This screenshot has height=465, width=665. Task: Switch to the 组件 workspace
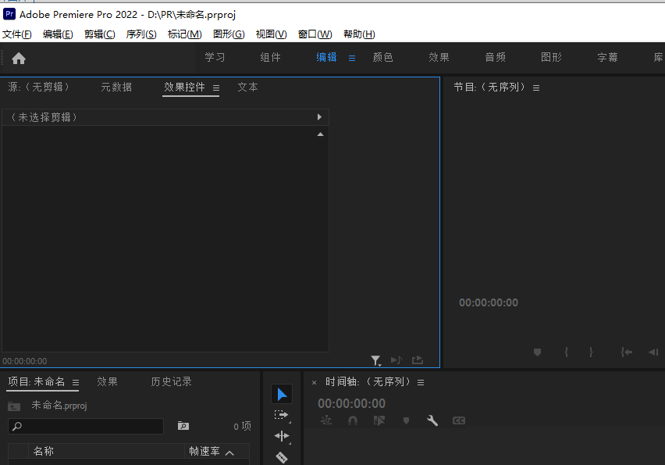[x=271, y=57]
